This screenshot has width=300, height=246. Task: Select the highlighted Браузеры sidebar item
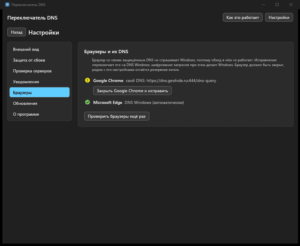(x=39, y=93)
